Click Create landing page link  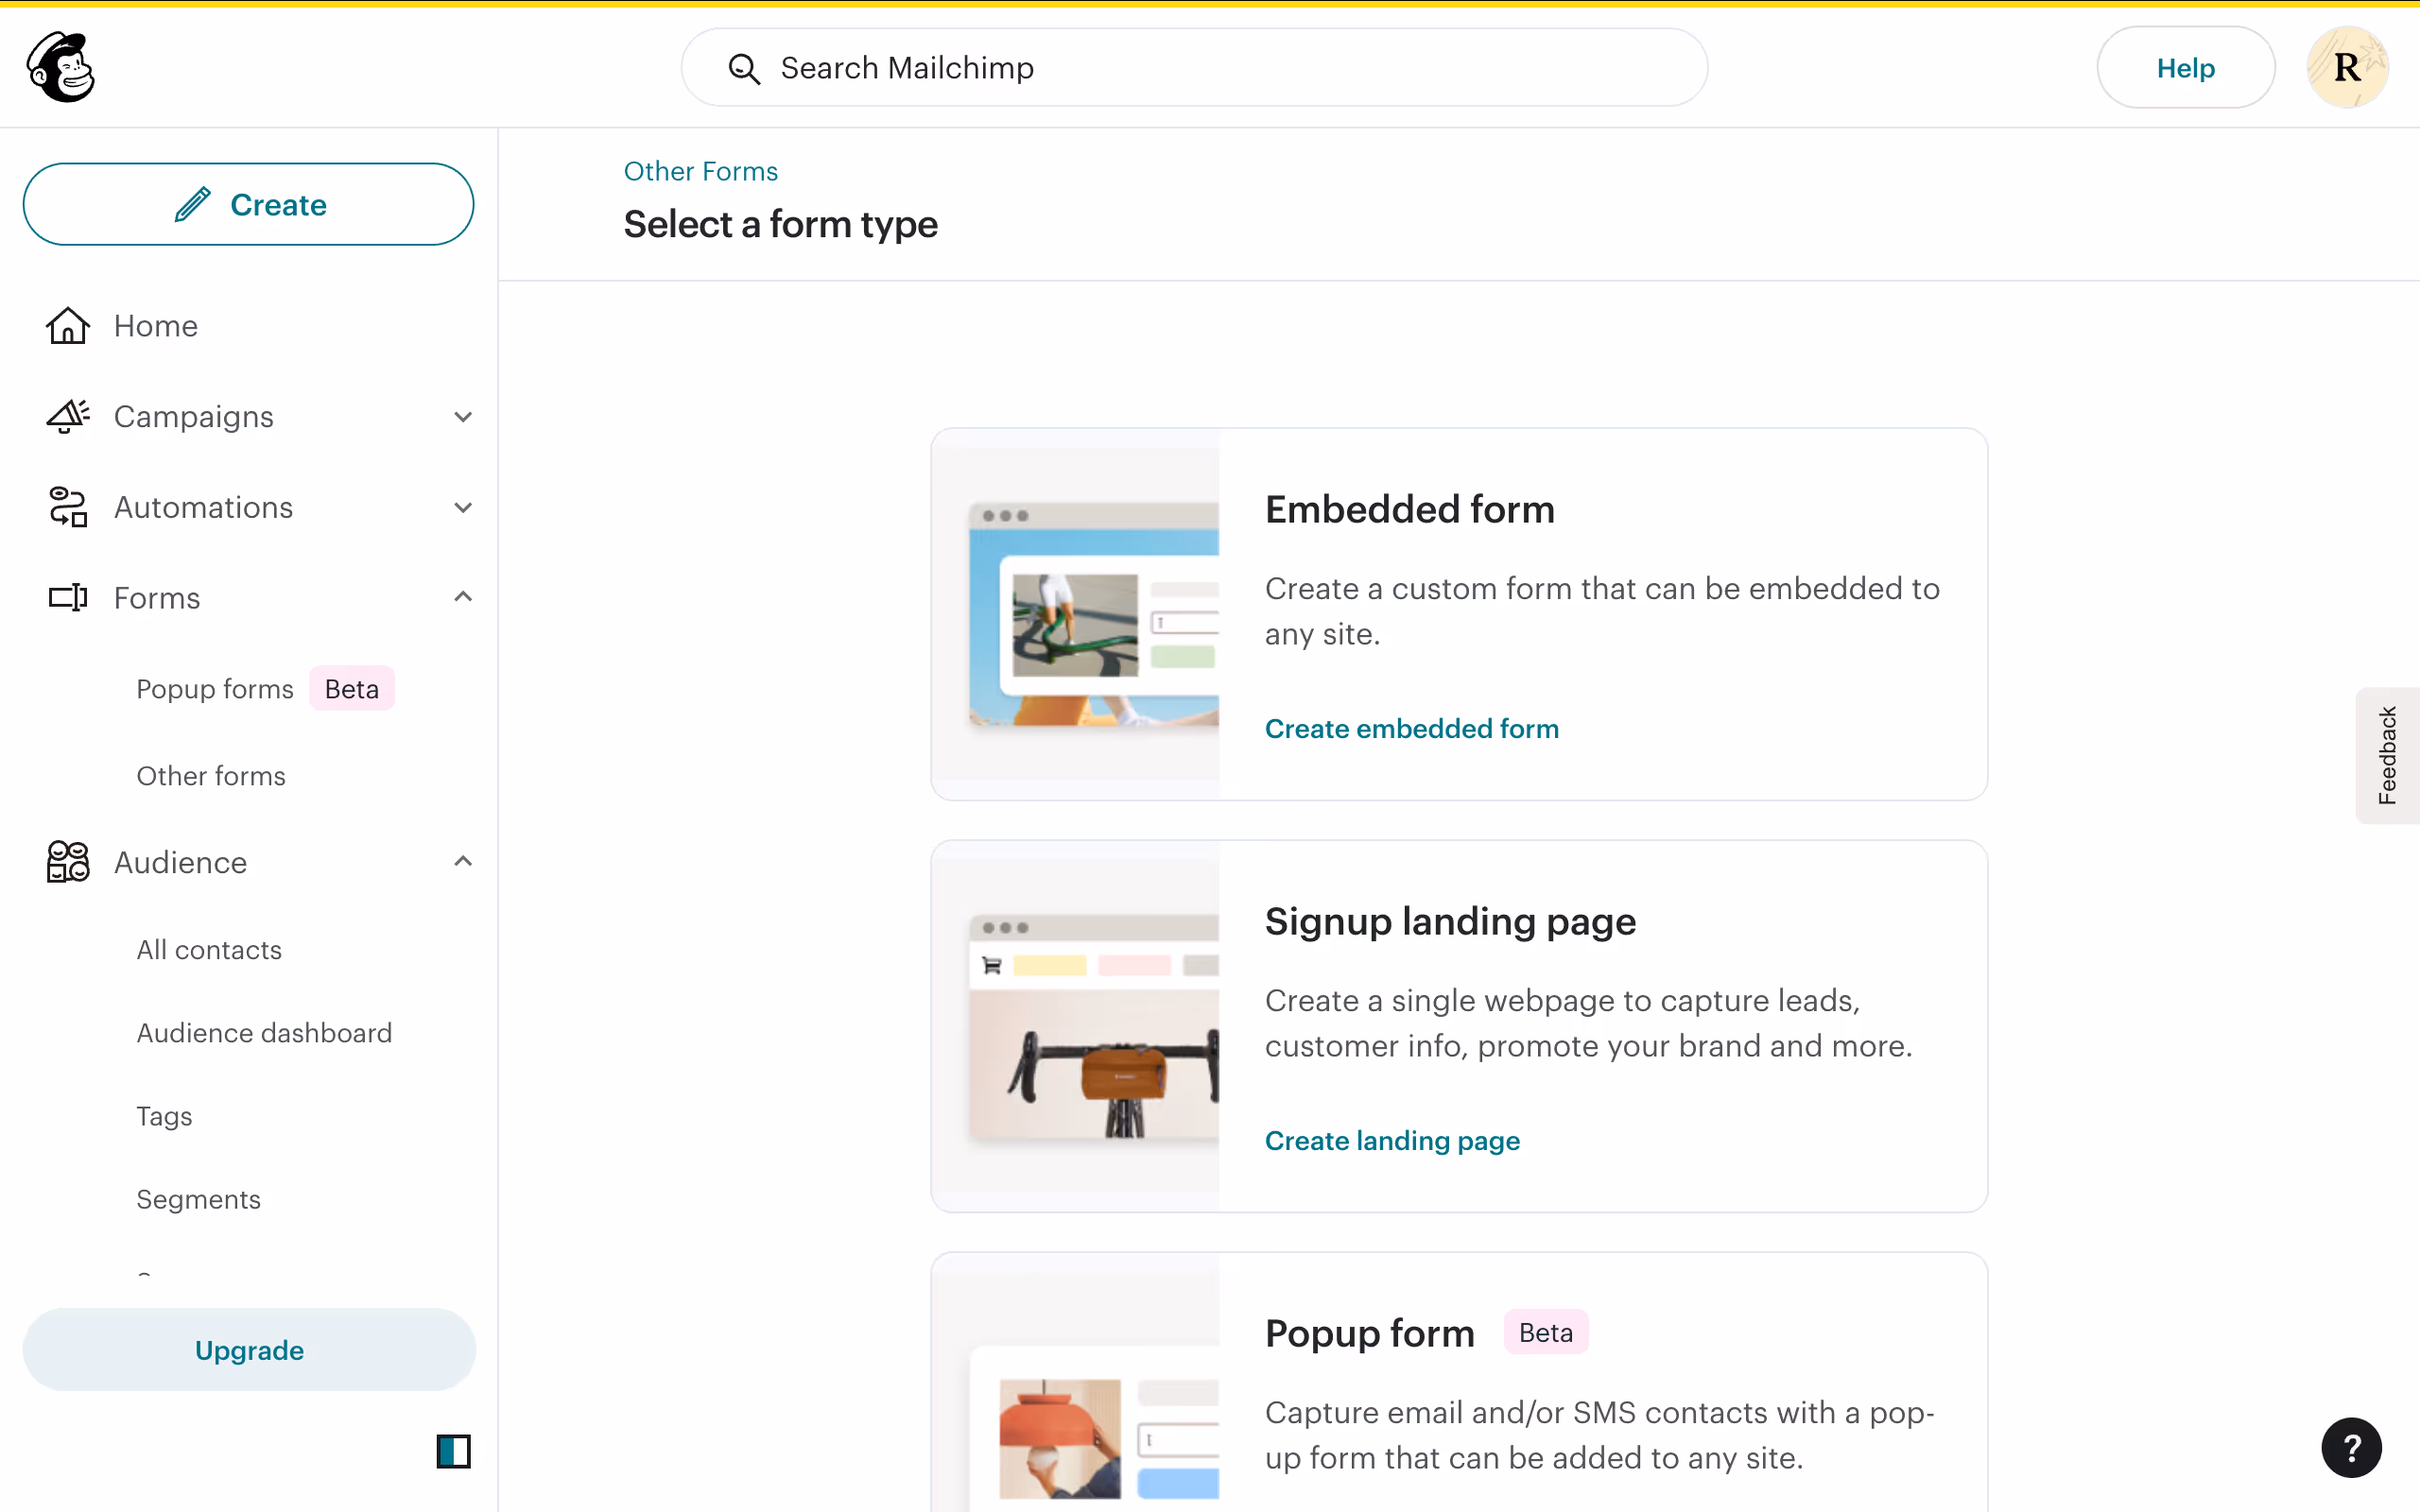click(x=1392, y=1140)
